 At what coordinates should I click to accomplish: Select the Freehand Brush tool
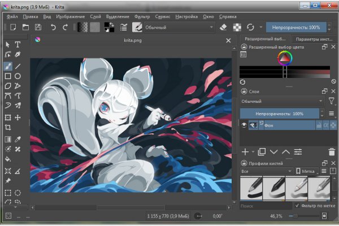click(x=8, y=66)
